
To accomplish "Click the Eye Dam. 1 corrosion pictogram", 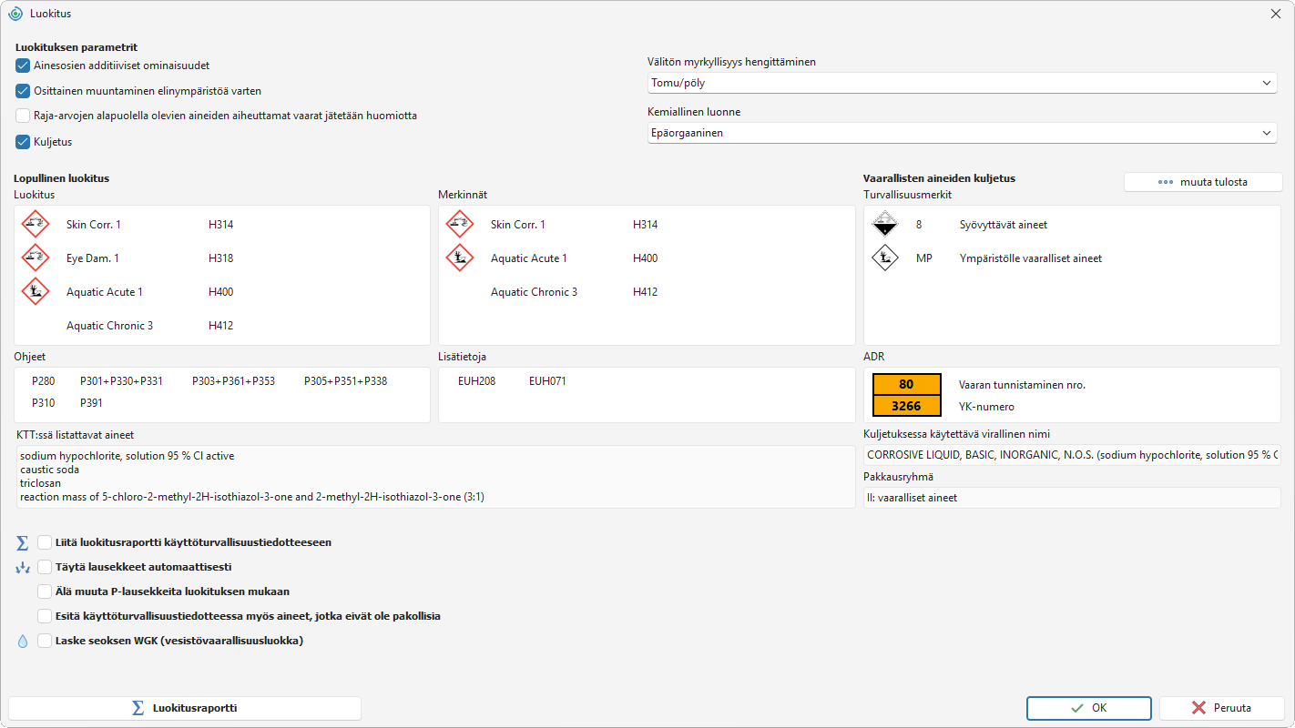I will click(35, 258).
